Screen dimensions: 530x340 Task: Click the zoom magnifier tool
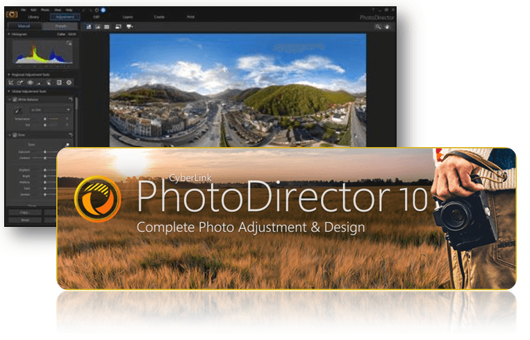378,26
